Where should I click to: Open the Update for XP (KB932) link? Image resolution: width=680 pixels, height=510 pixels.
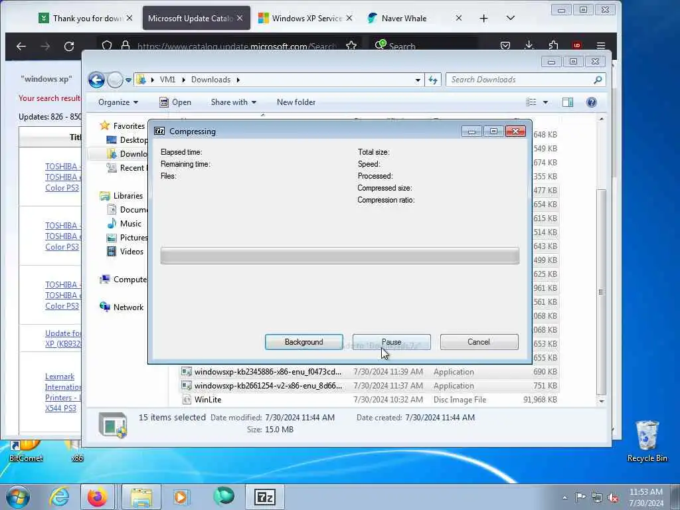point(63,338)
